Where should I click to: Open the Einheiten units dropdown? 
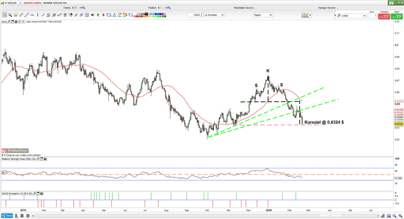point(214,15)
